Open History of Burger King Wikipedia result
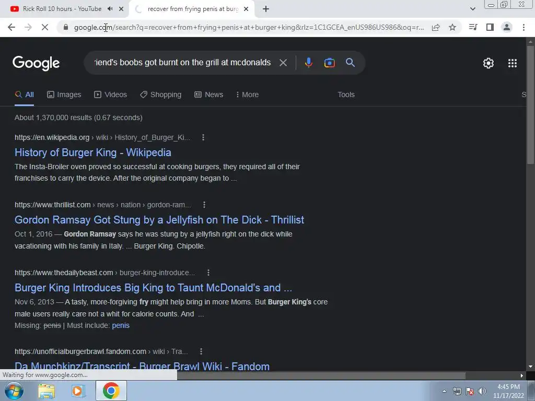Screen dimensions: 535x401 93,152
